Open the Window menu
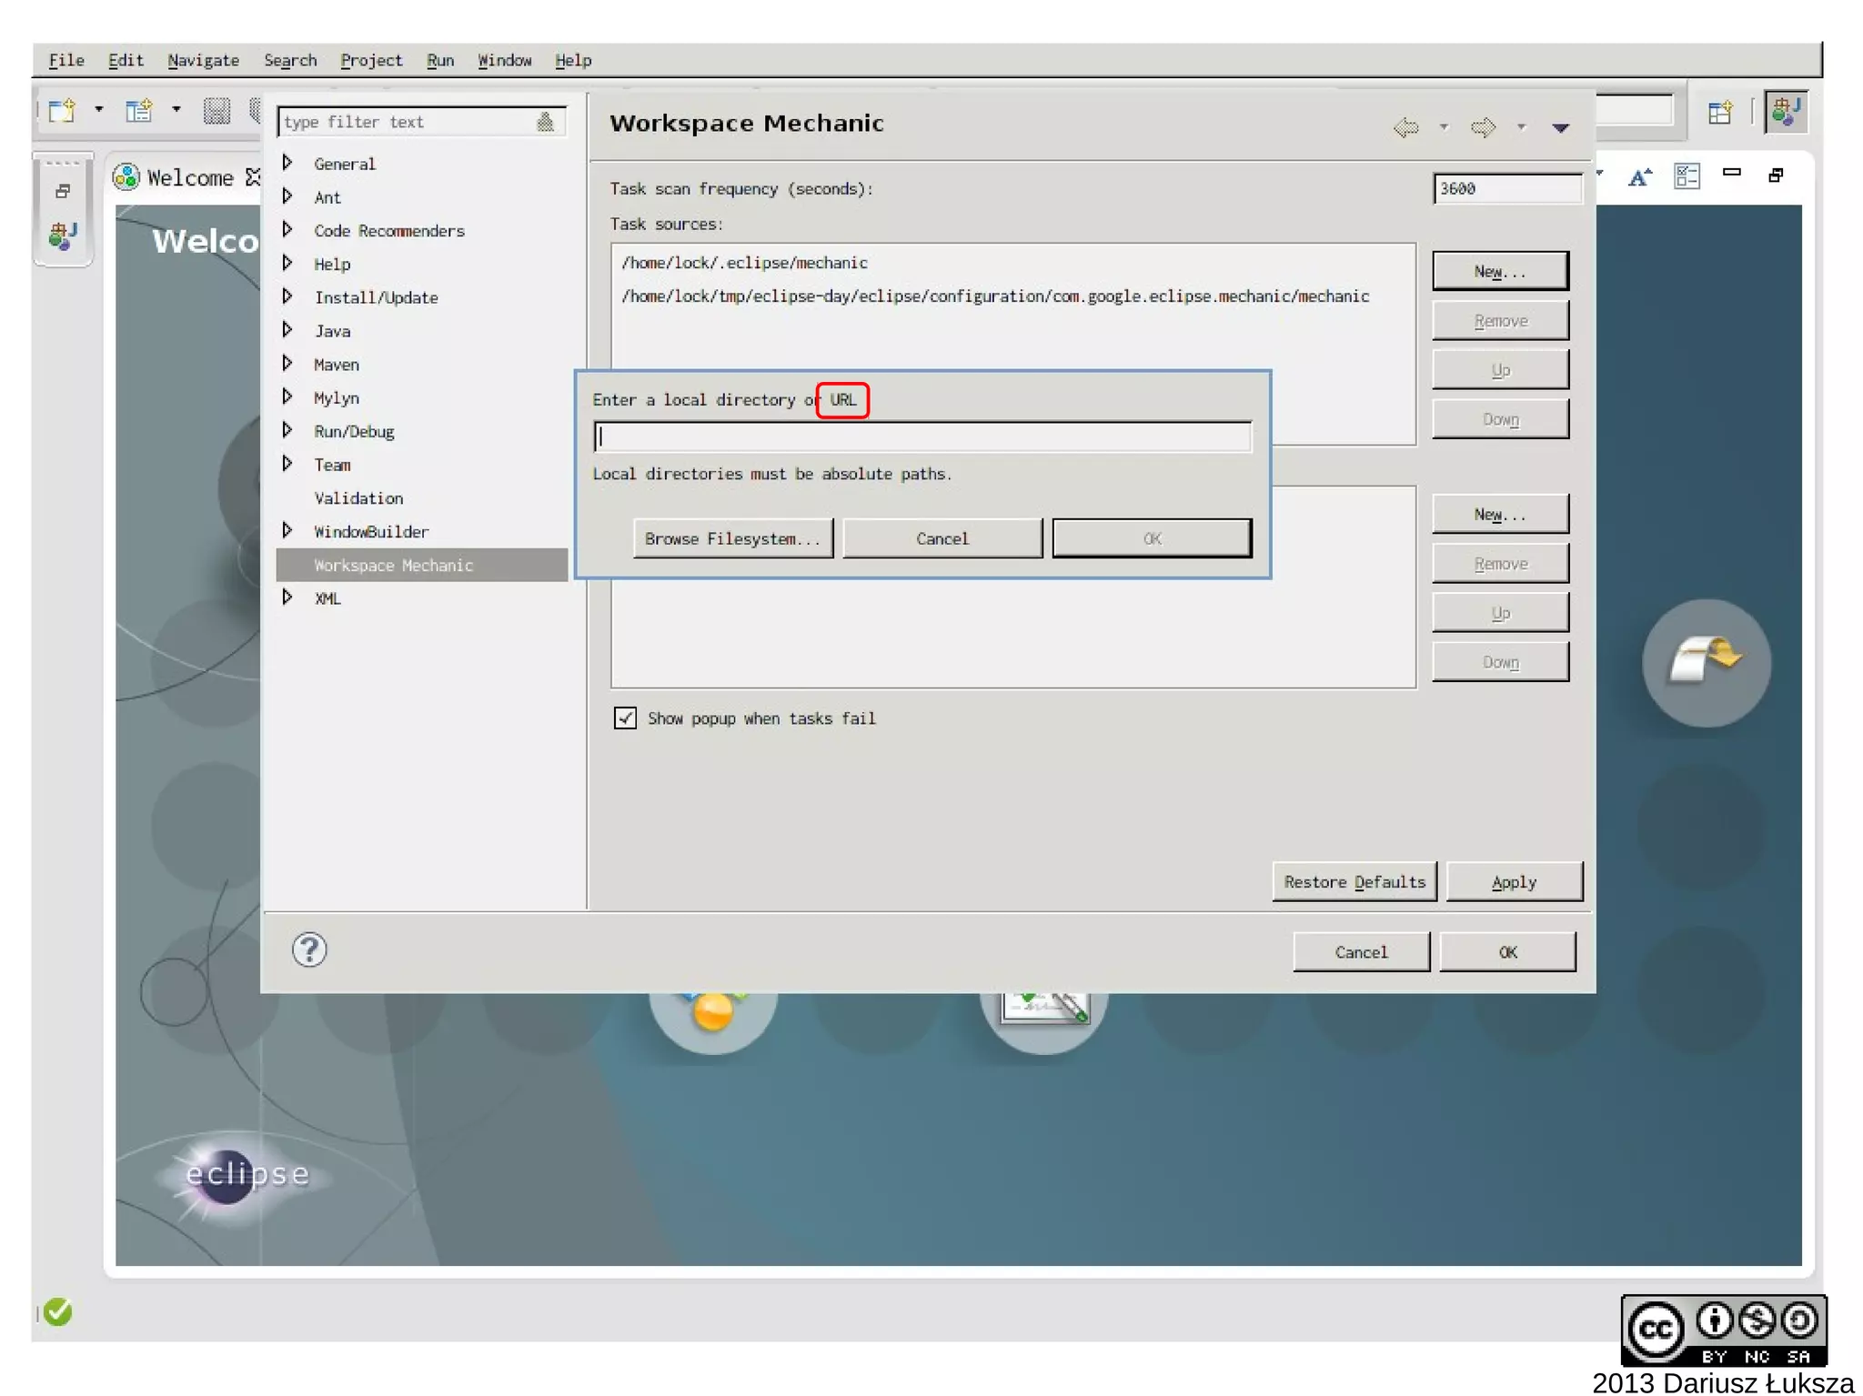1863x1396 pixels. pos(504,60)
